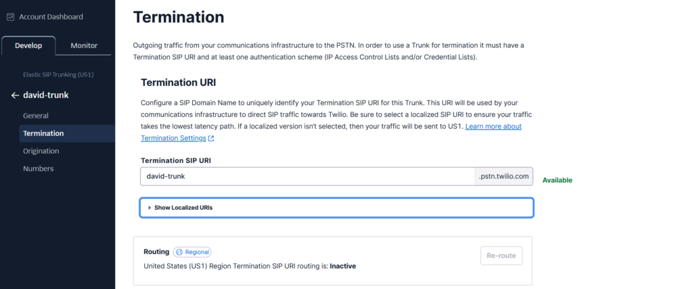693x289 pixels.
Task: Click the Inactive routing status text
Action: pos(343,266)
